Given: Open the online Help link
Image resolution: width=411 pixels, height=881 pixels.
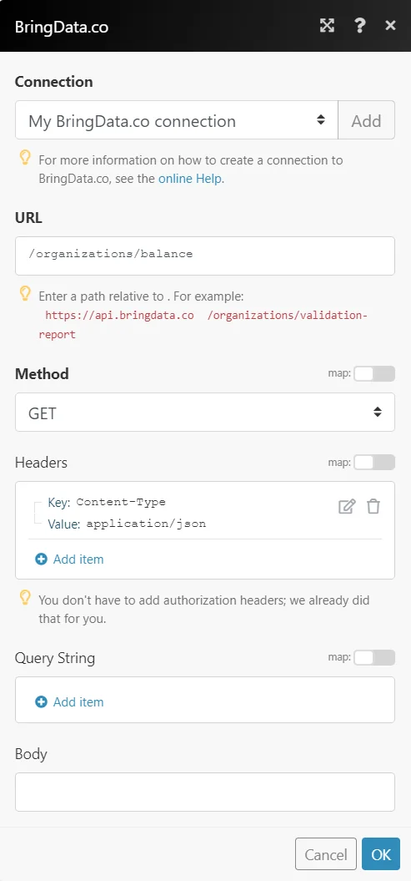Looking at the screenshot, I should click(x=190, y=180).
